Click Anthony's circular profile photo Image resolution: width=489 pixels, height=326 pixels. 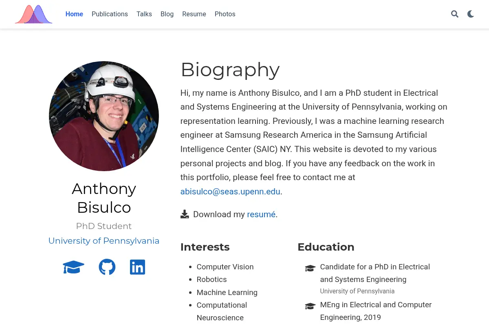(104, 116)
